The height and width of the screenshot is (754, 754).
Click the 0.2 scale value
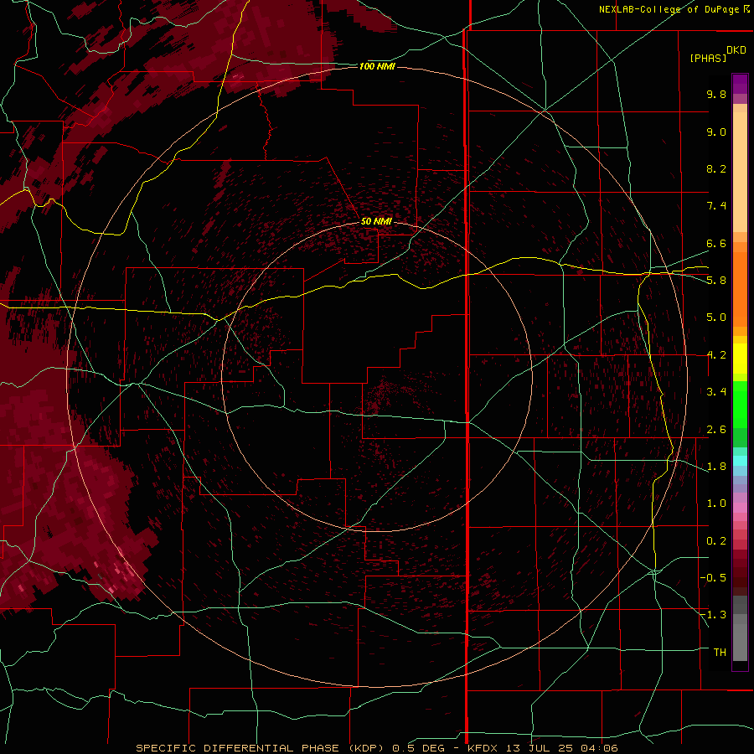(x=716, y=541)
